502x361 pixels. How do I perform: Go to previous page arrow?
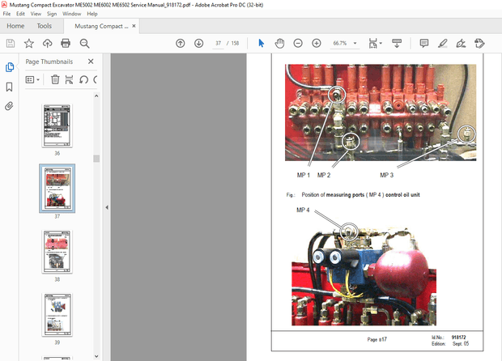181,43
